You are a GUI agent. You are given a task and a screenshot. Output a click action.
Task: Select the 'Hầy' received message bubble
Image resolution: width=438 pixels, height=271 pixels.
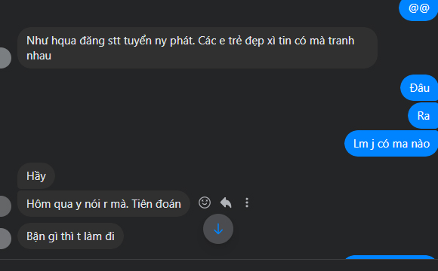tap(36, 175)
